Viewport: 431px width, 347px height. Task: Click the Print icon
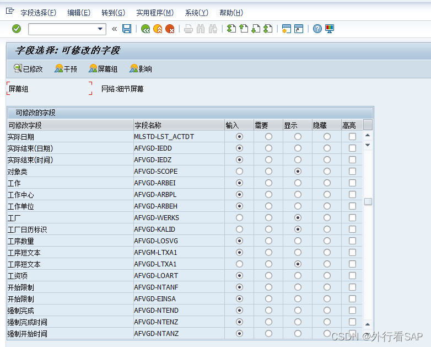(x=188, y=29)
